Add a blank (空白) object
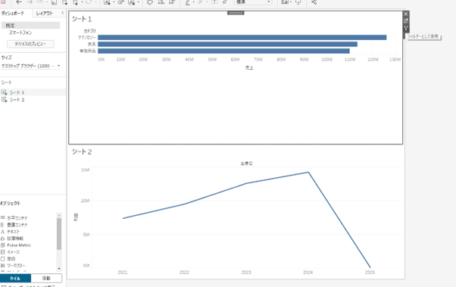456x287 pixels. pyautogui.click(x=8, y=259)
